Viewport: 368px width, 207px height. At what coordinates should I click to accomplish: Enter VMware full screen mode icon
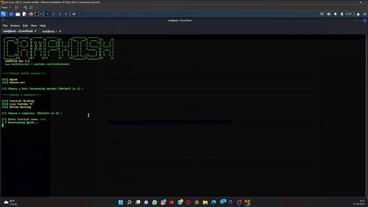pos(31,7)
